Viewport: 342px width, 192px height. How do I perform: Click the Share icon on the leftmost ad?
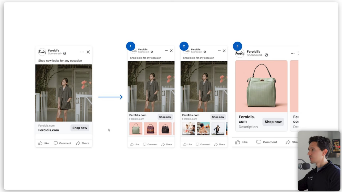point(78,143)
